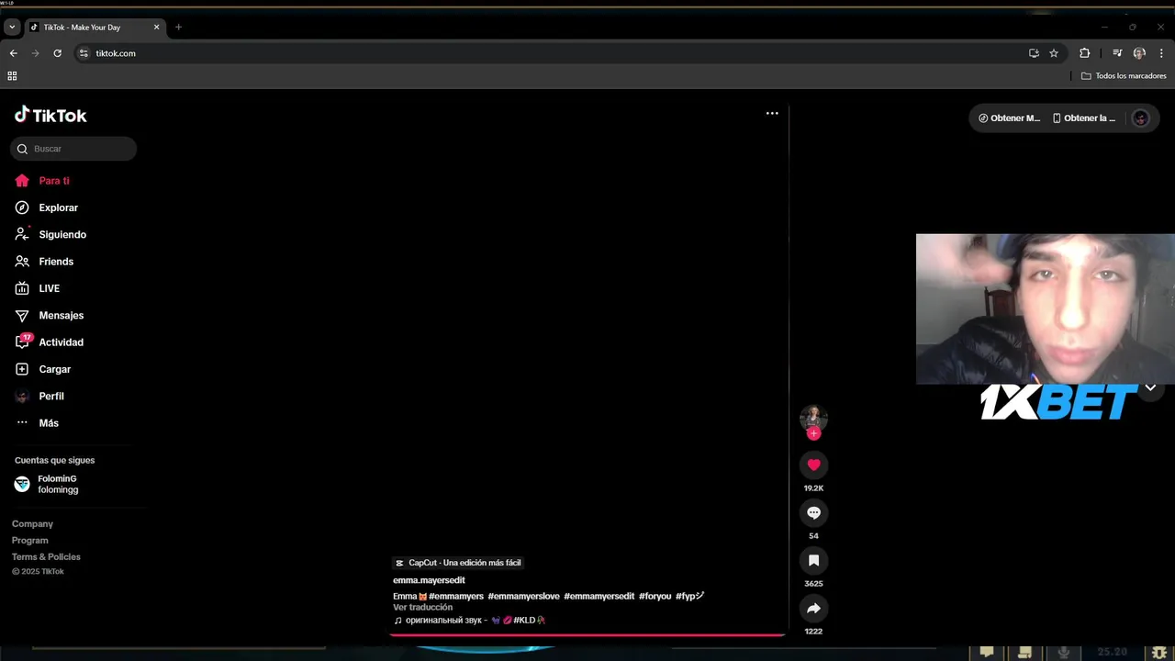
Task: Save the video with the bookmark icon
Action: coord(813,560)
